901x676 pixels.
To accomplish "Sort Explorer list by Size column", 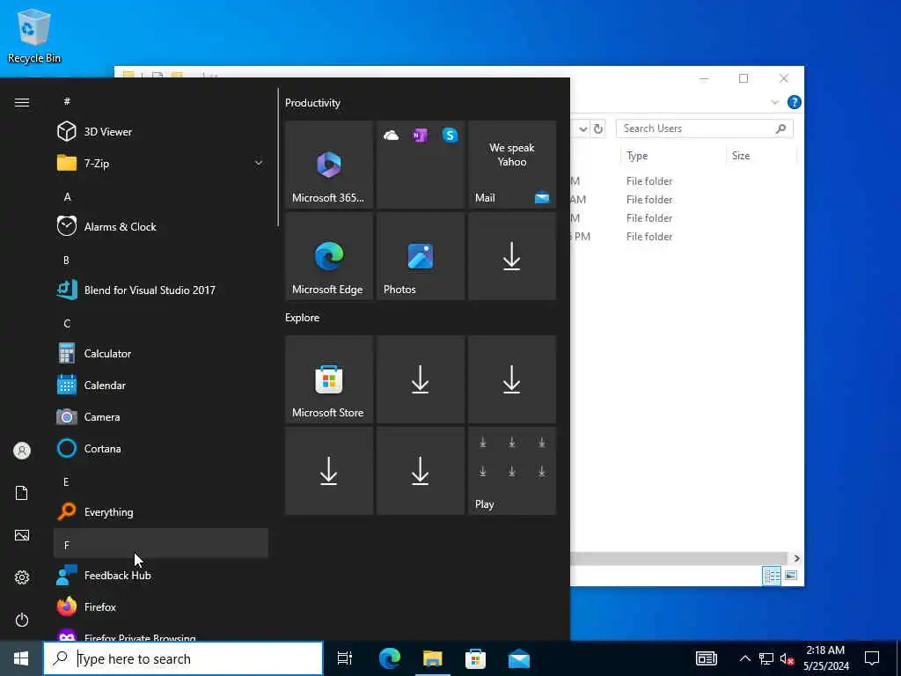I will click(760, 156).
